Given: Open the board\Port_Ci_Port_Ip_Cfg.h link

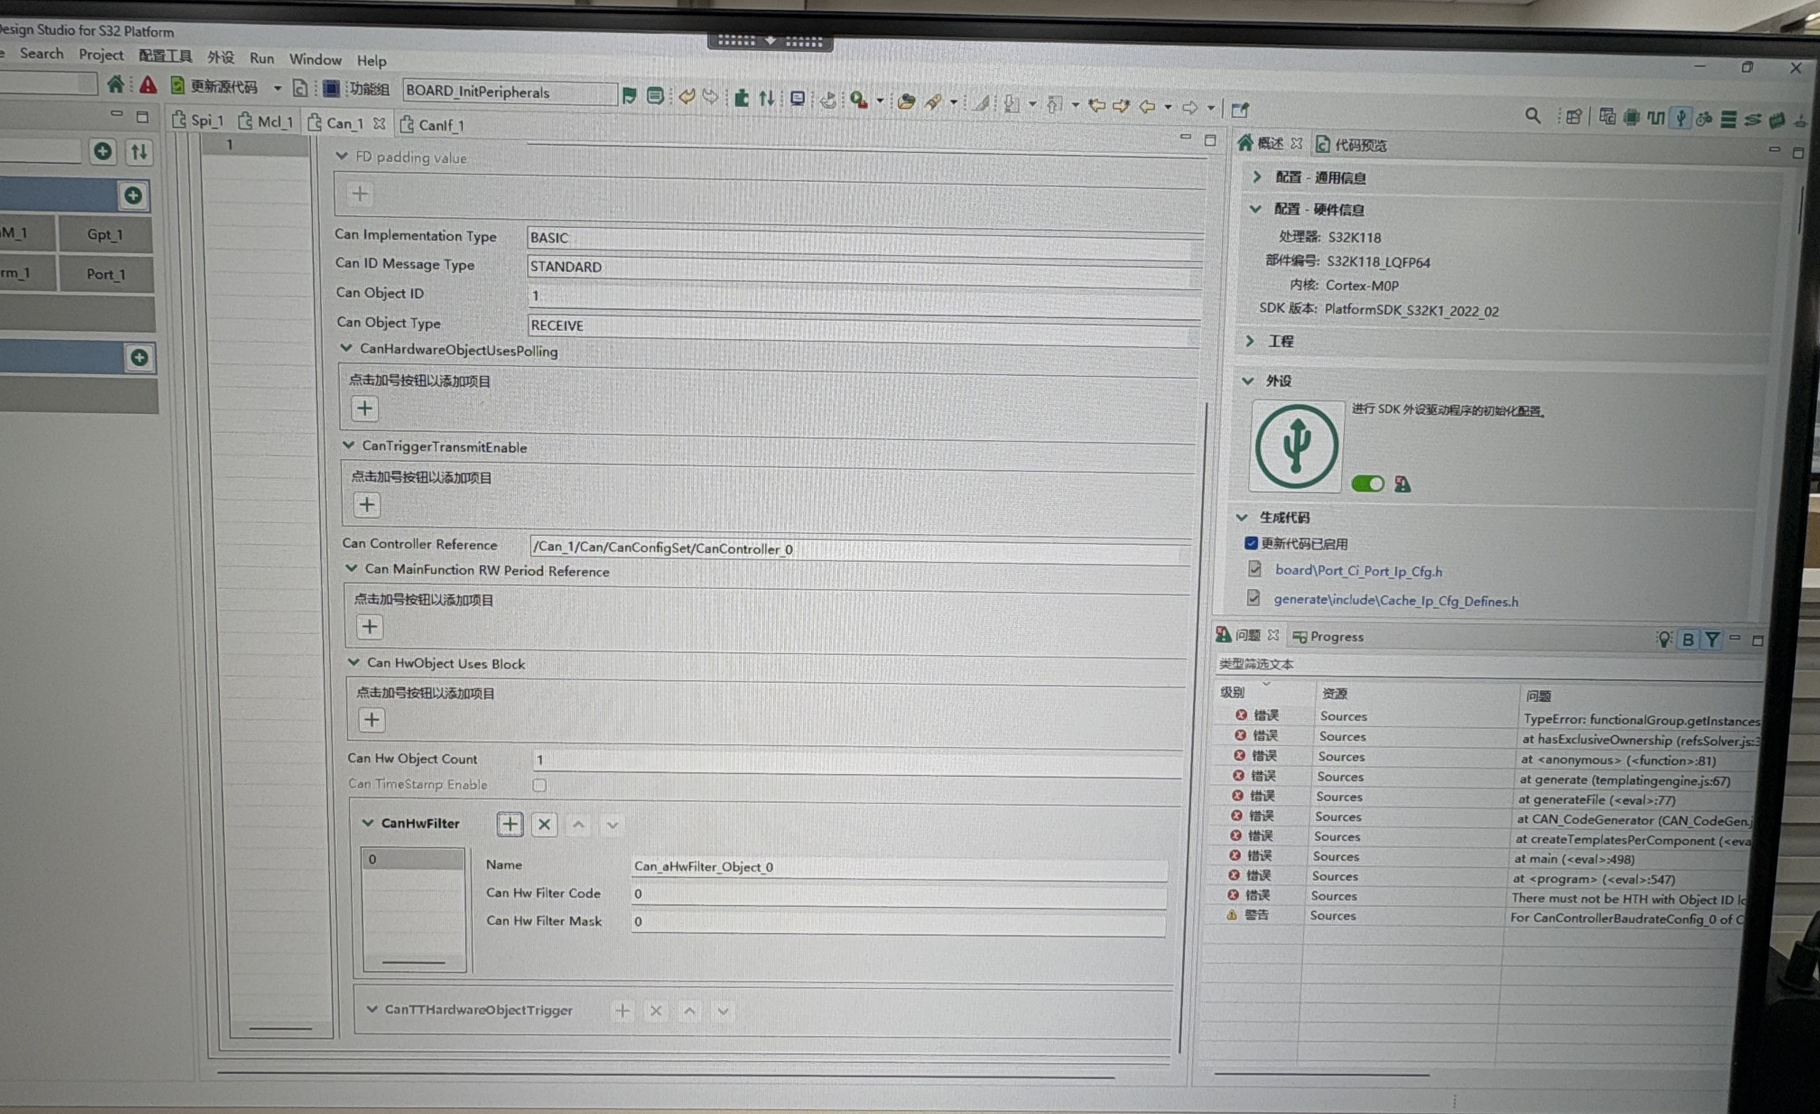Looking at the screenshot, I should [1358, 570].
